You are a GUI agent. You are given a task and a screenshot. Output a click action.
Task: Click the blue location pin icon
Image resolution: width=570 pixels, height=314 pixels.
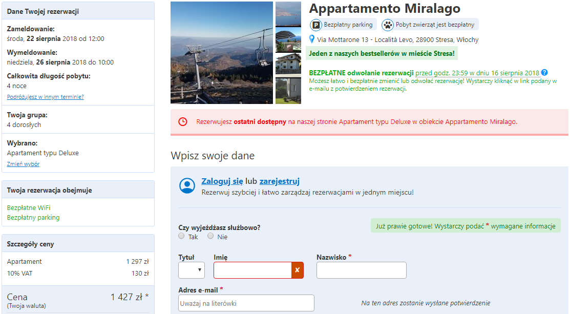coord(311,39)
